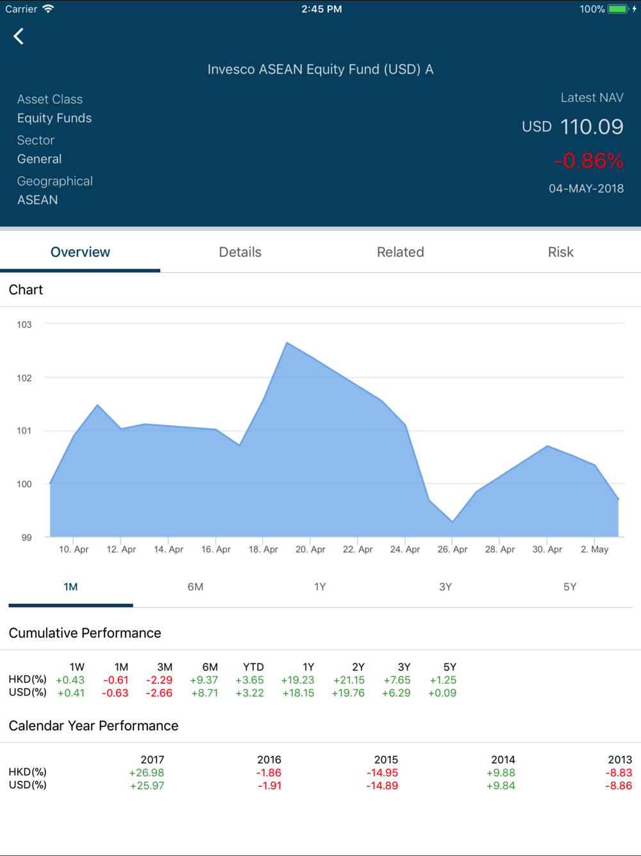Tap the Chart section heading
Image resolution: width=641 pixels, height=856 pixels.
(x=26, y=290)
